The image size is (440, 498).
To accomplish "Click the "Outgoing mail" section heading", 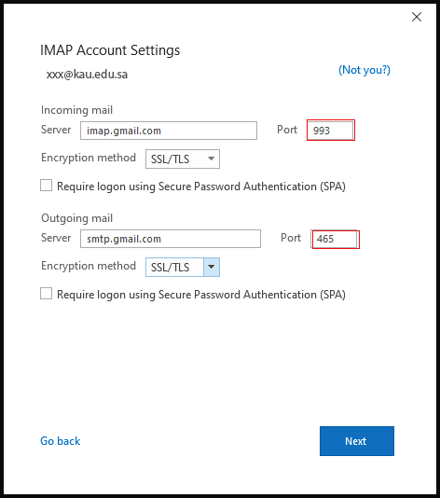I will pos(76,218).
